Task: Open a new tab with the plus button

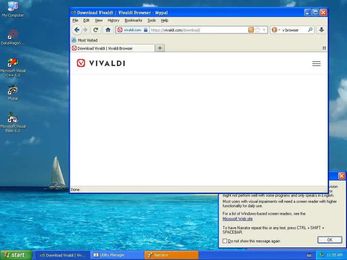Action: point(160,48)
